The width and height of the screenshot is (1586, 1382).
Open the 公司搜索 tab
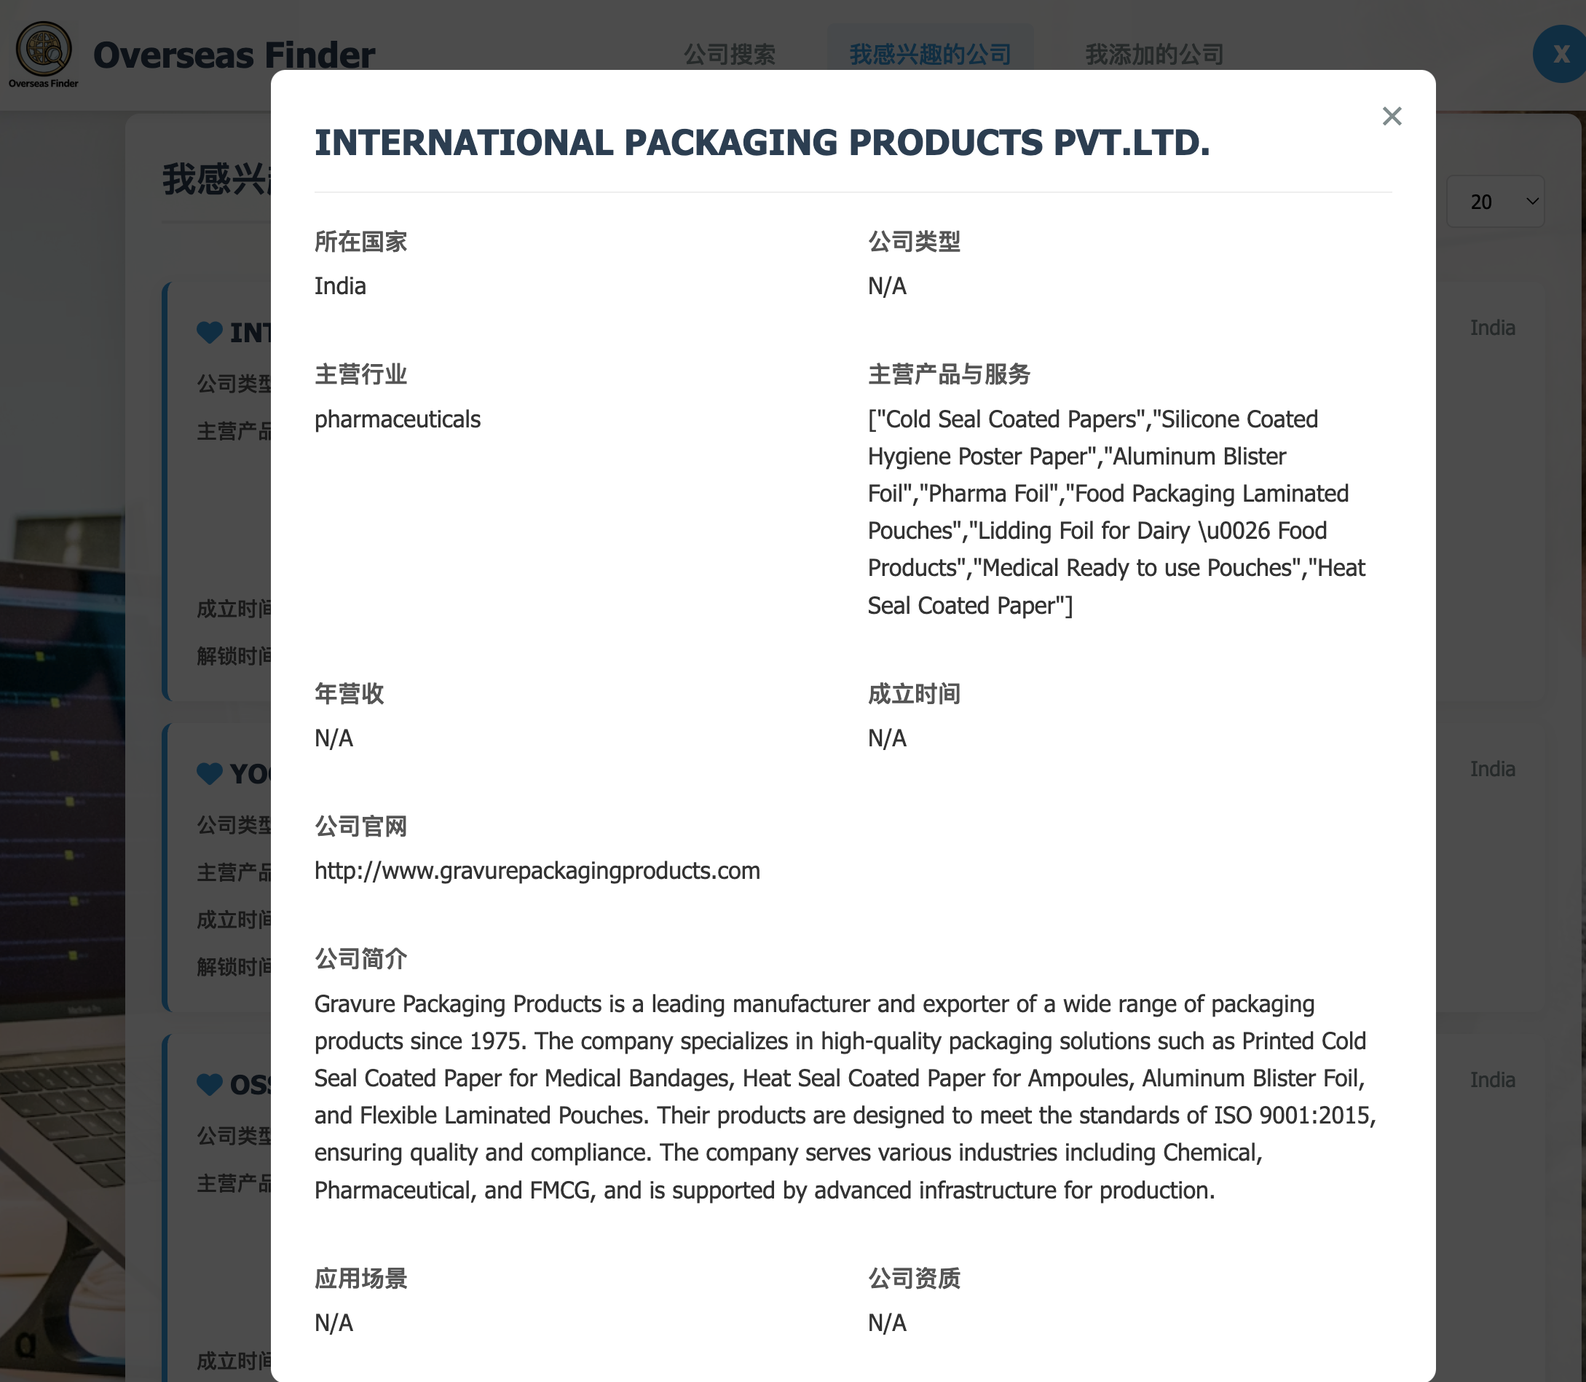[729, 54]
